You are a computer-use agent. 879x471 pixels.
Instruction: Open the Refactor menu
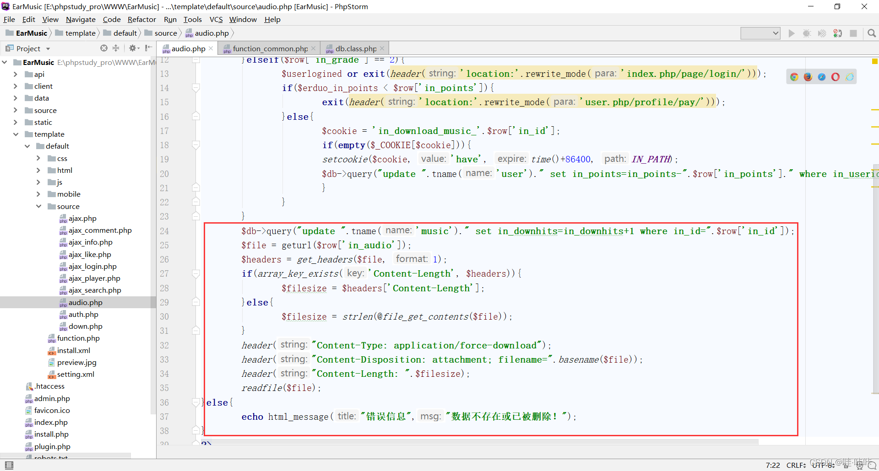pyautogui.click(x=141, y=19)
